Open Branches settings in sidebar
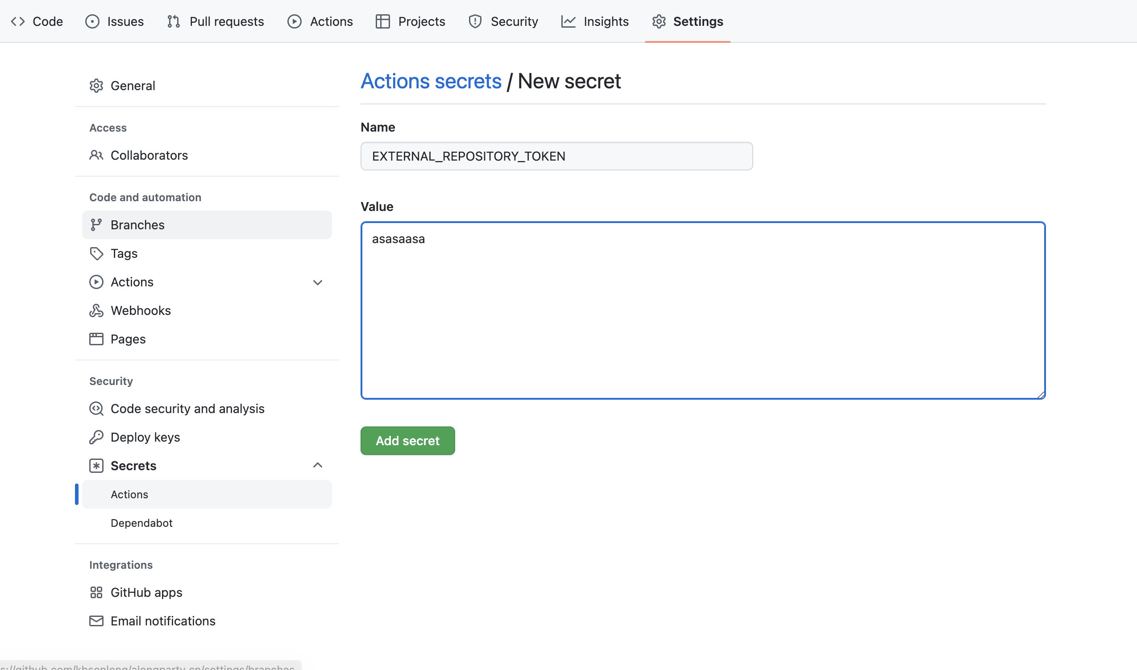1137x670 pixels. point(137,225)
